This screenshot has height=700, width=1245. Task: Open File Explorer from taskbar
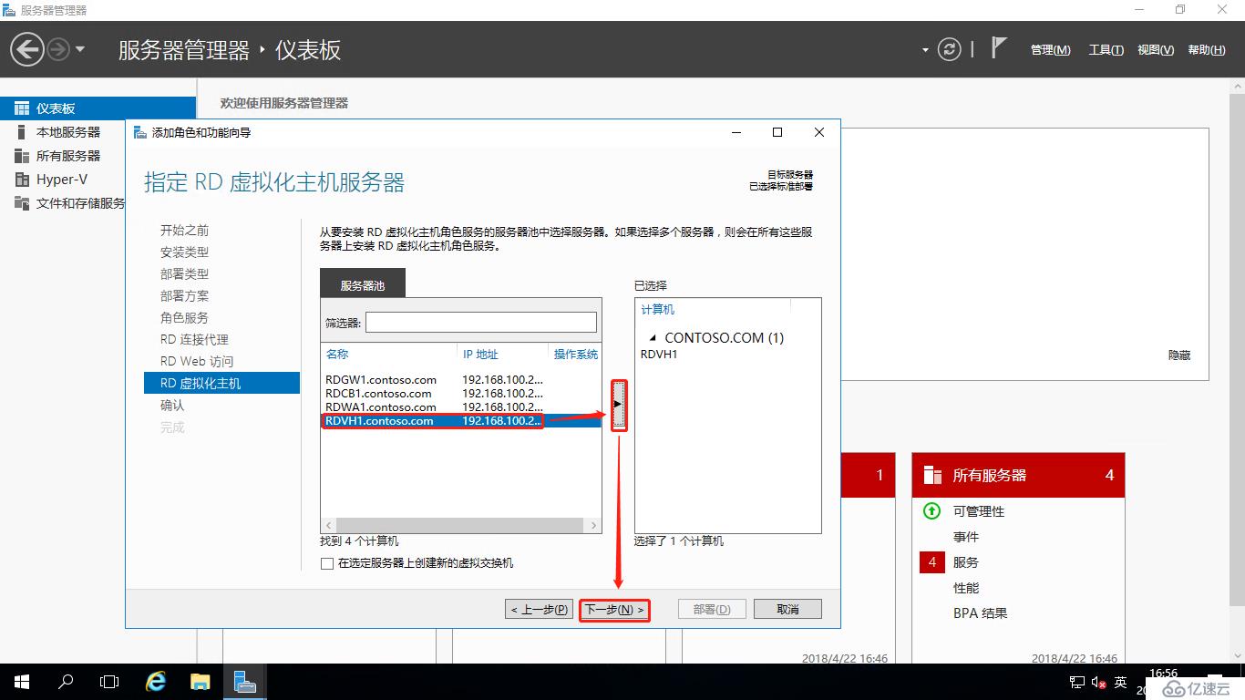(x=200, y=682)
